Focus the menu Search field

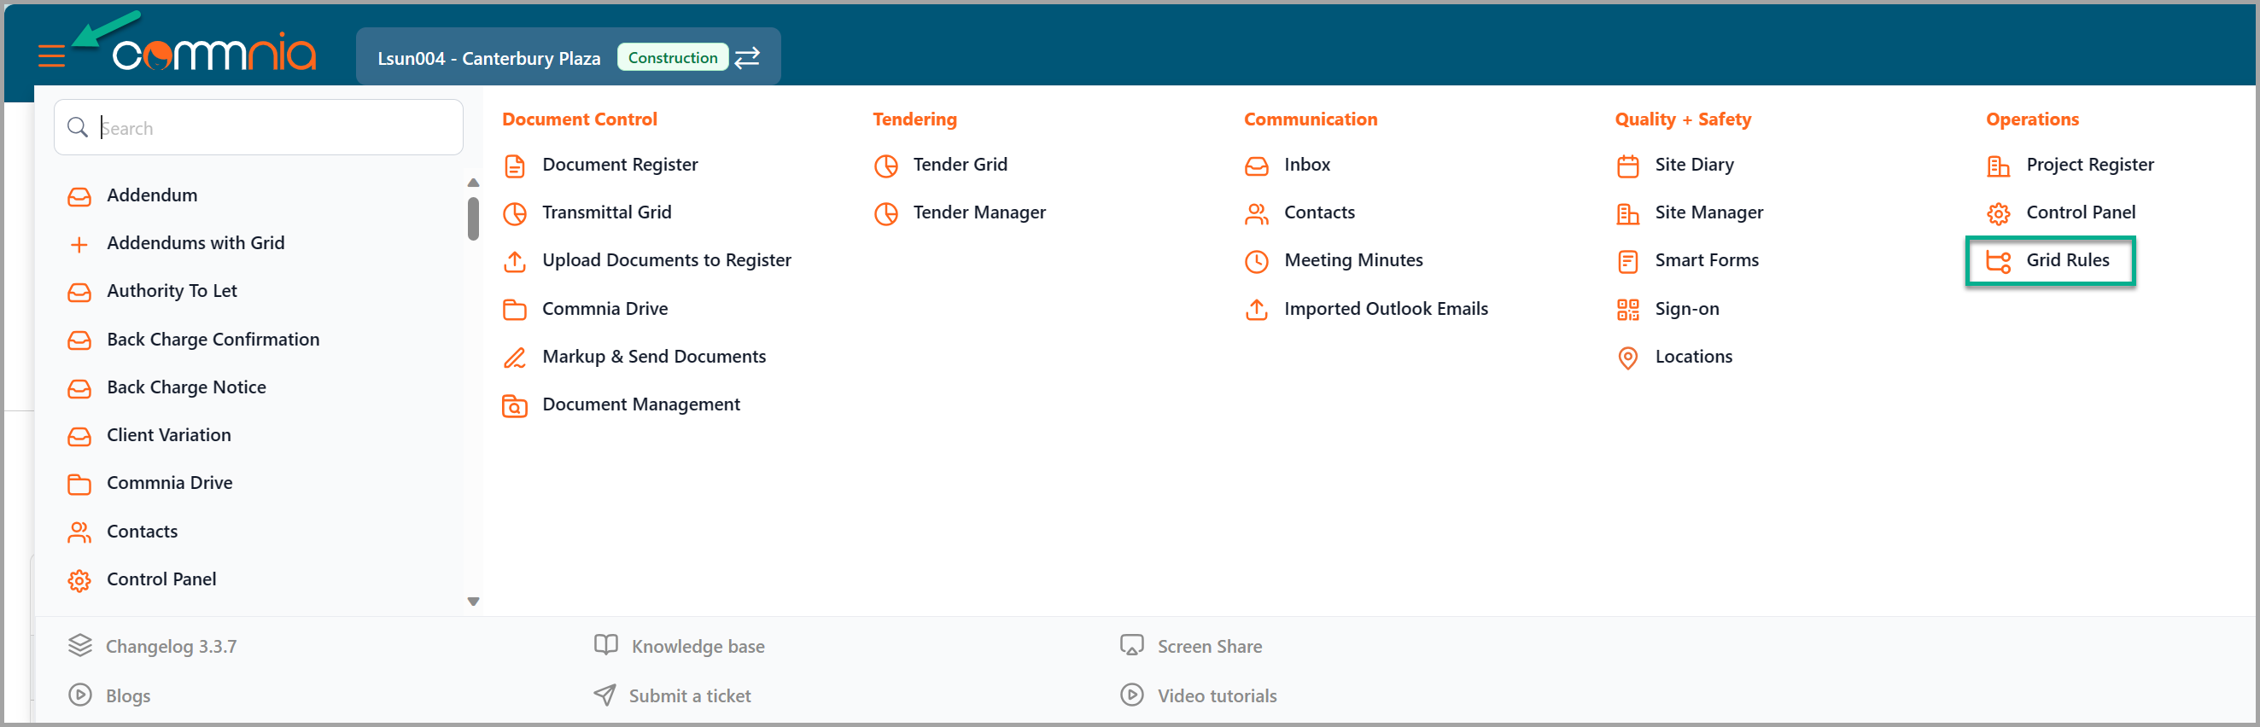(259, 128)
